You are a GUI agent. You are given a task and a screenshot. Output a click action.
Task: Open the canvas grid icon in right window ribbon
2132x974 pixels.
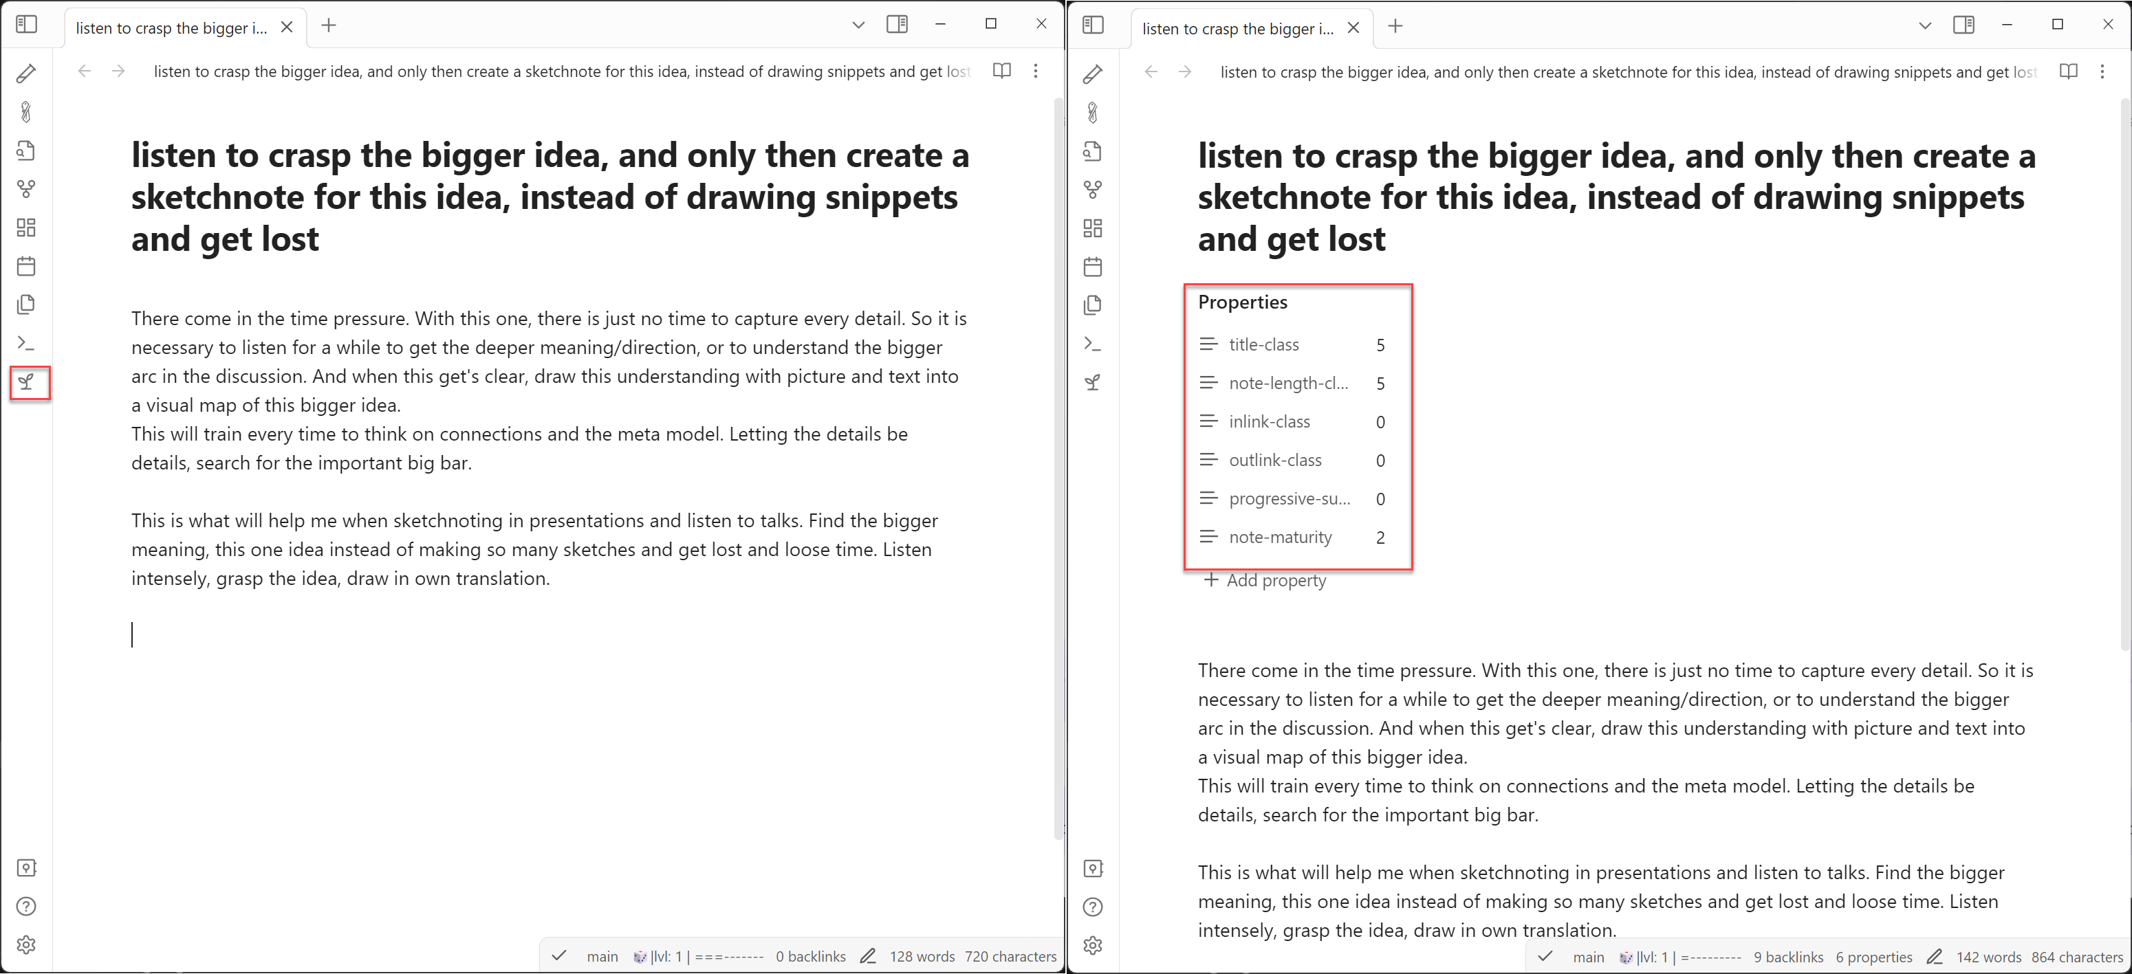(x=1093, y=228)
